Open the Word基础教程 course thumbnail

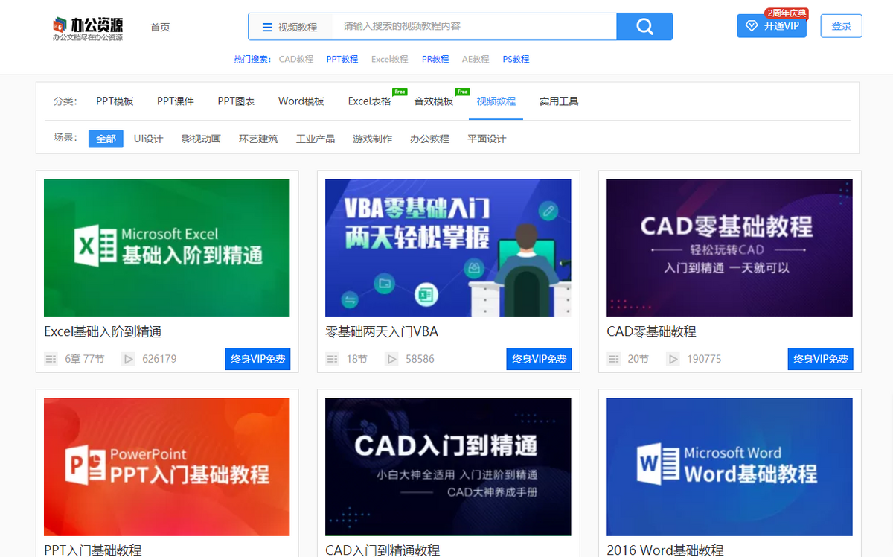(x=729, y=467)
